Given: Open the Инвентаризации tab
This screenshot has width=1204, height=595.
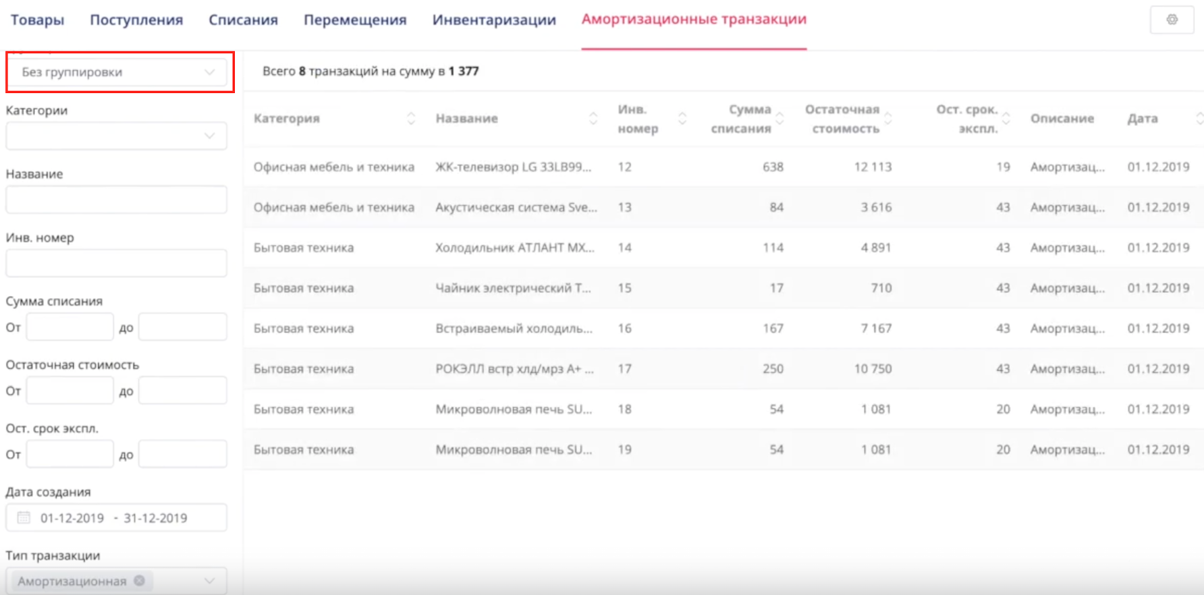Looking at the screenshot, I should pos(494,20).
